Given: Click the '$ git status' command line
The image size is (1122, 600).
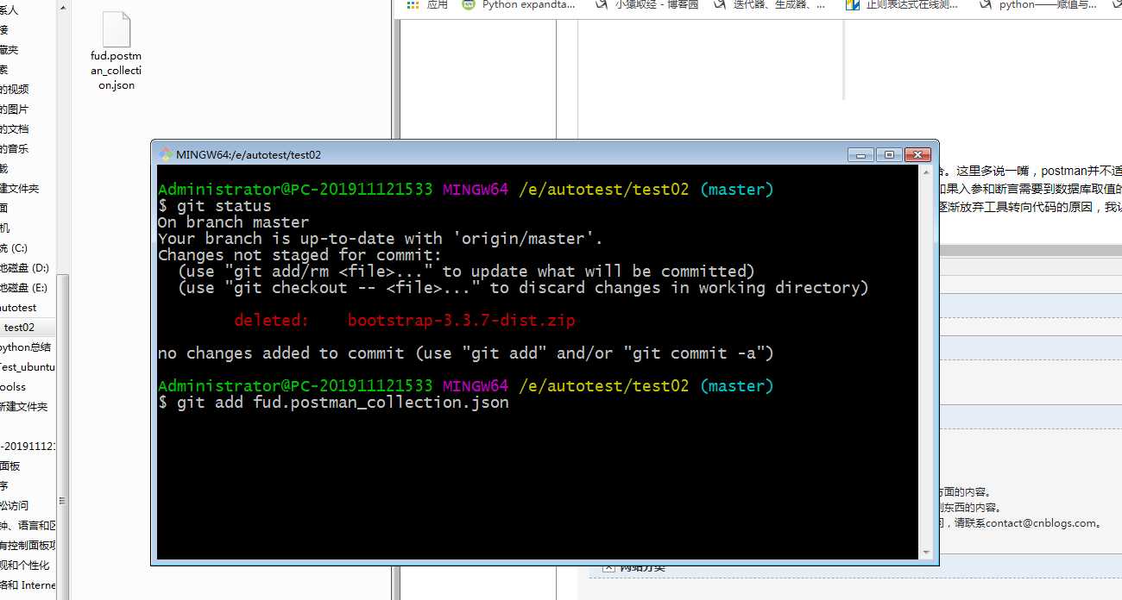Looking at the screenshot, I should coord(215,206).
